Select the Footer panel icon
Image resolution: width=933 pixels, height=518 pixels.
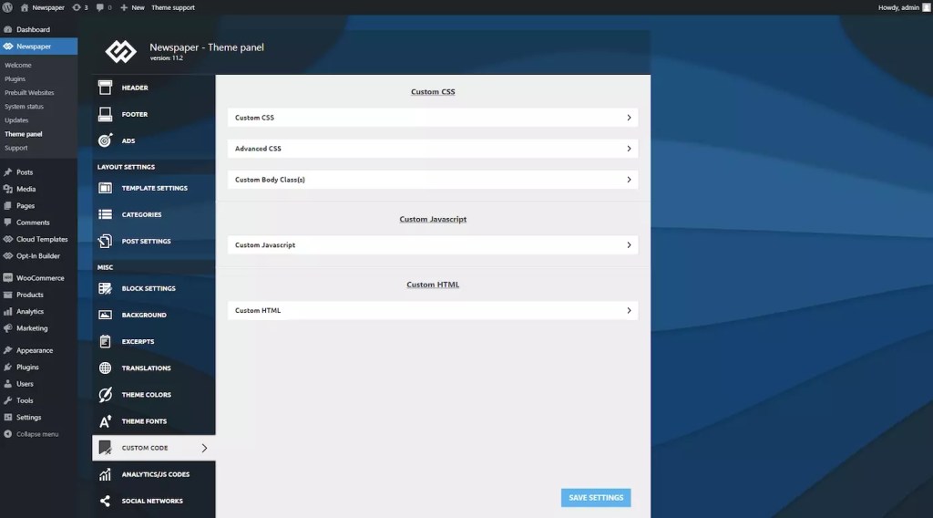(105, 114)
